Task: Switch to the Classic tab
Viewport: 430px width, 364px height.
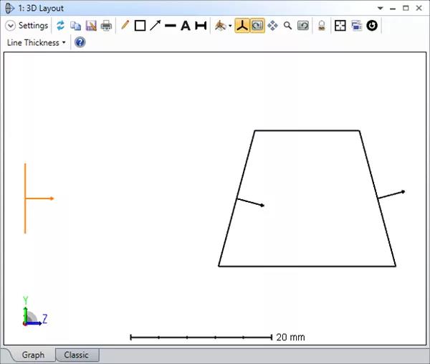Action: coord(77,355)
